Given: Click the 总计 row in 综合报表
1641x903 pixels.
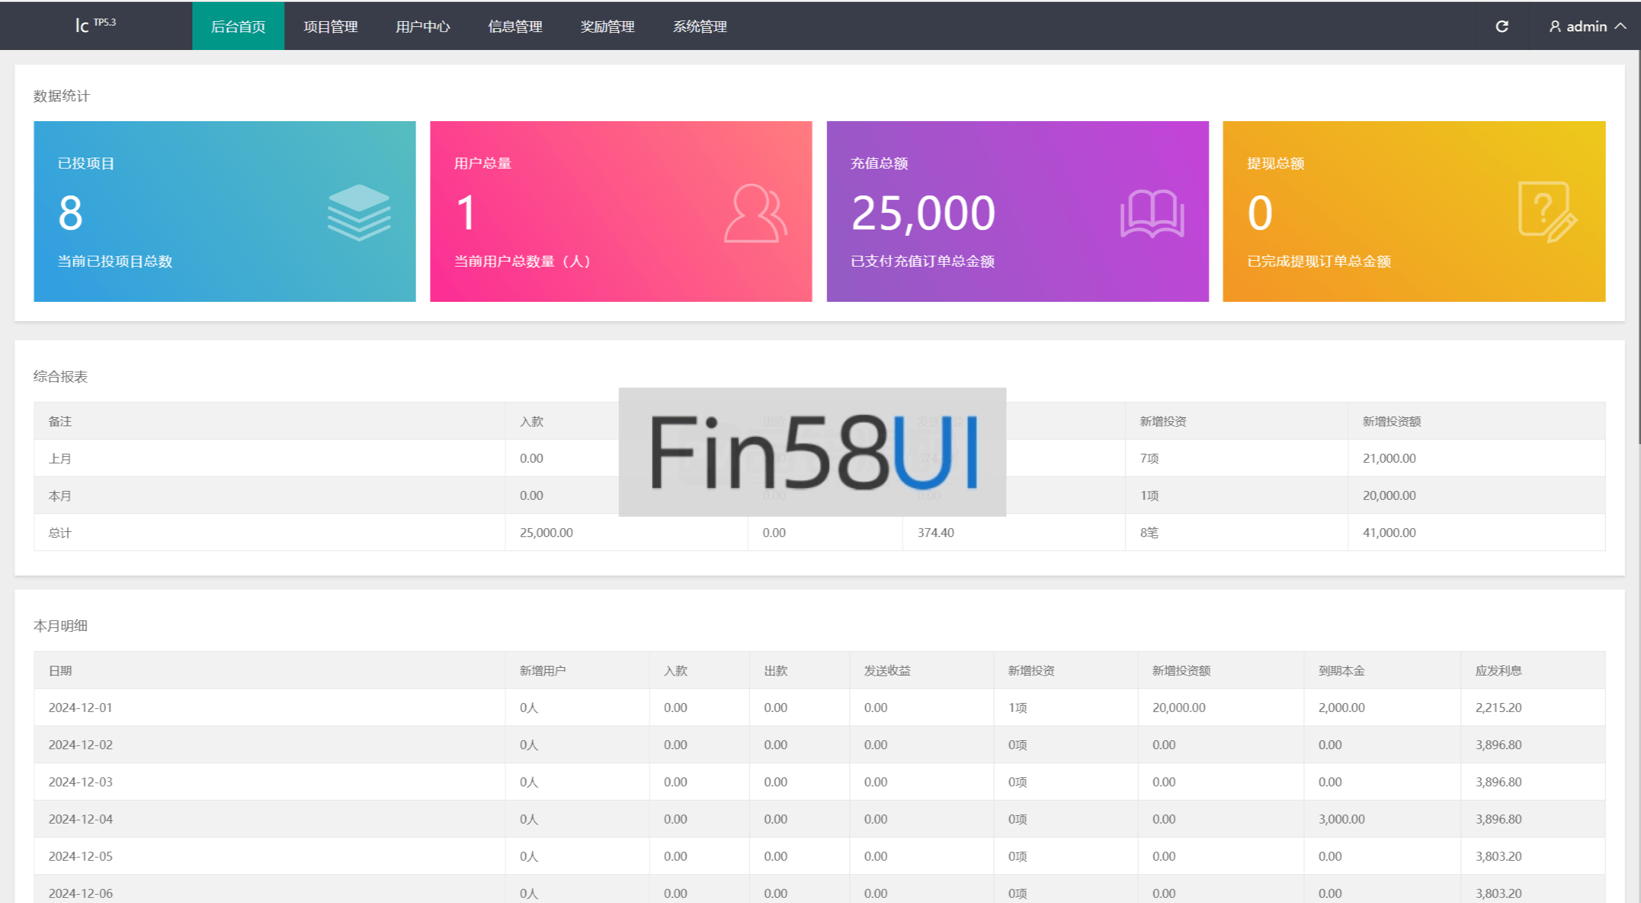Looking at the screenshot, I should (60, 533).
